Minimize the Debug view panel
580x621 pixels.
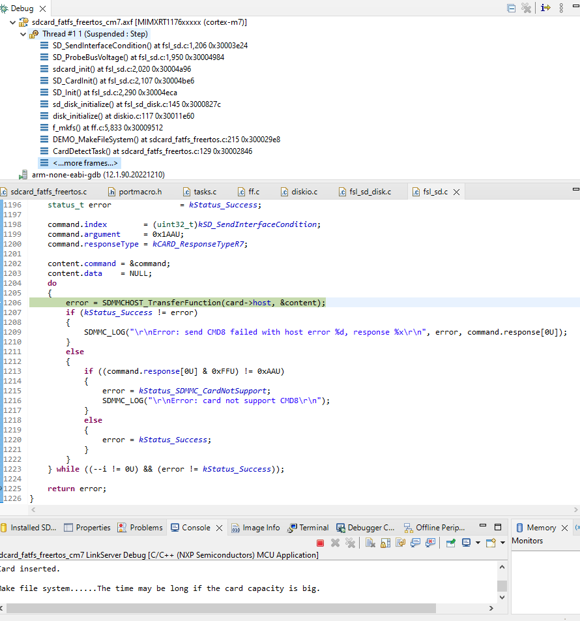(575, 6)
